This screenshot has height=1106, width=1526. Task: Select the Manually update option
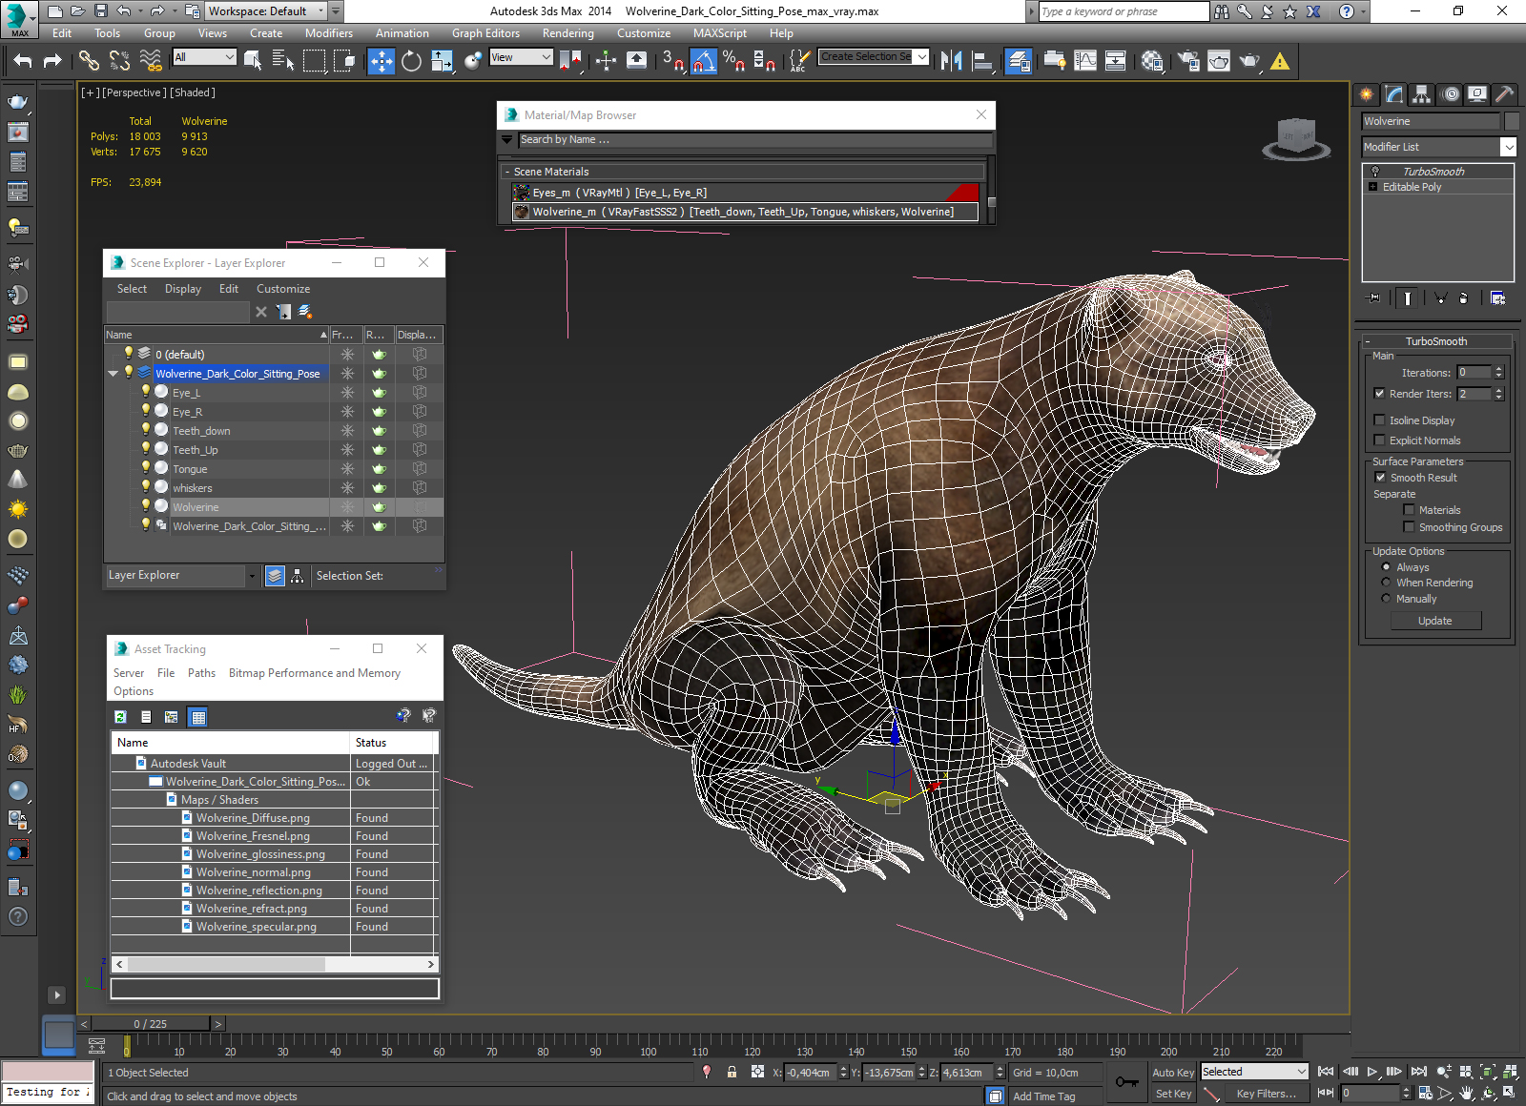tap(1386, 599)
